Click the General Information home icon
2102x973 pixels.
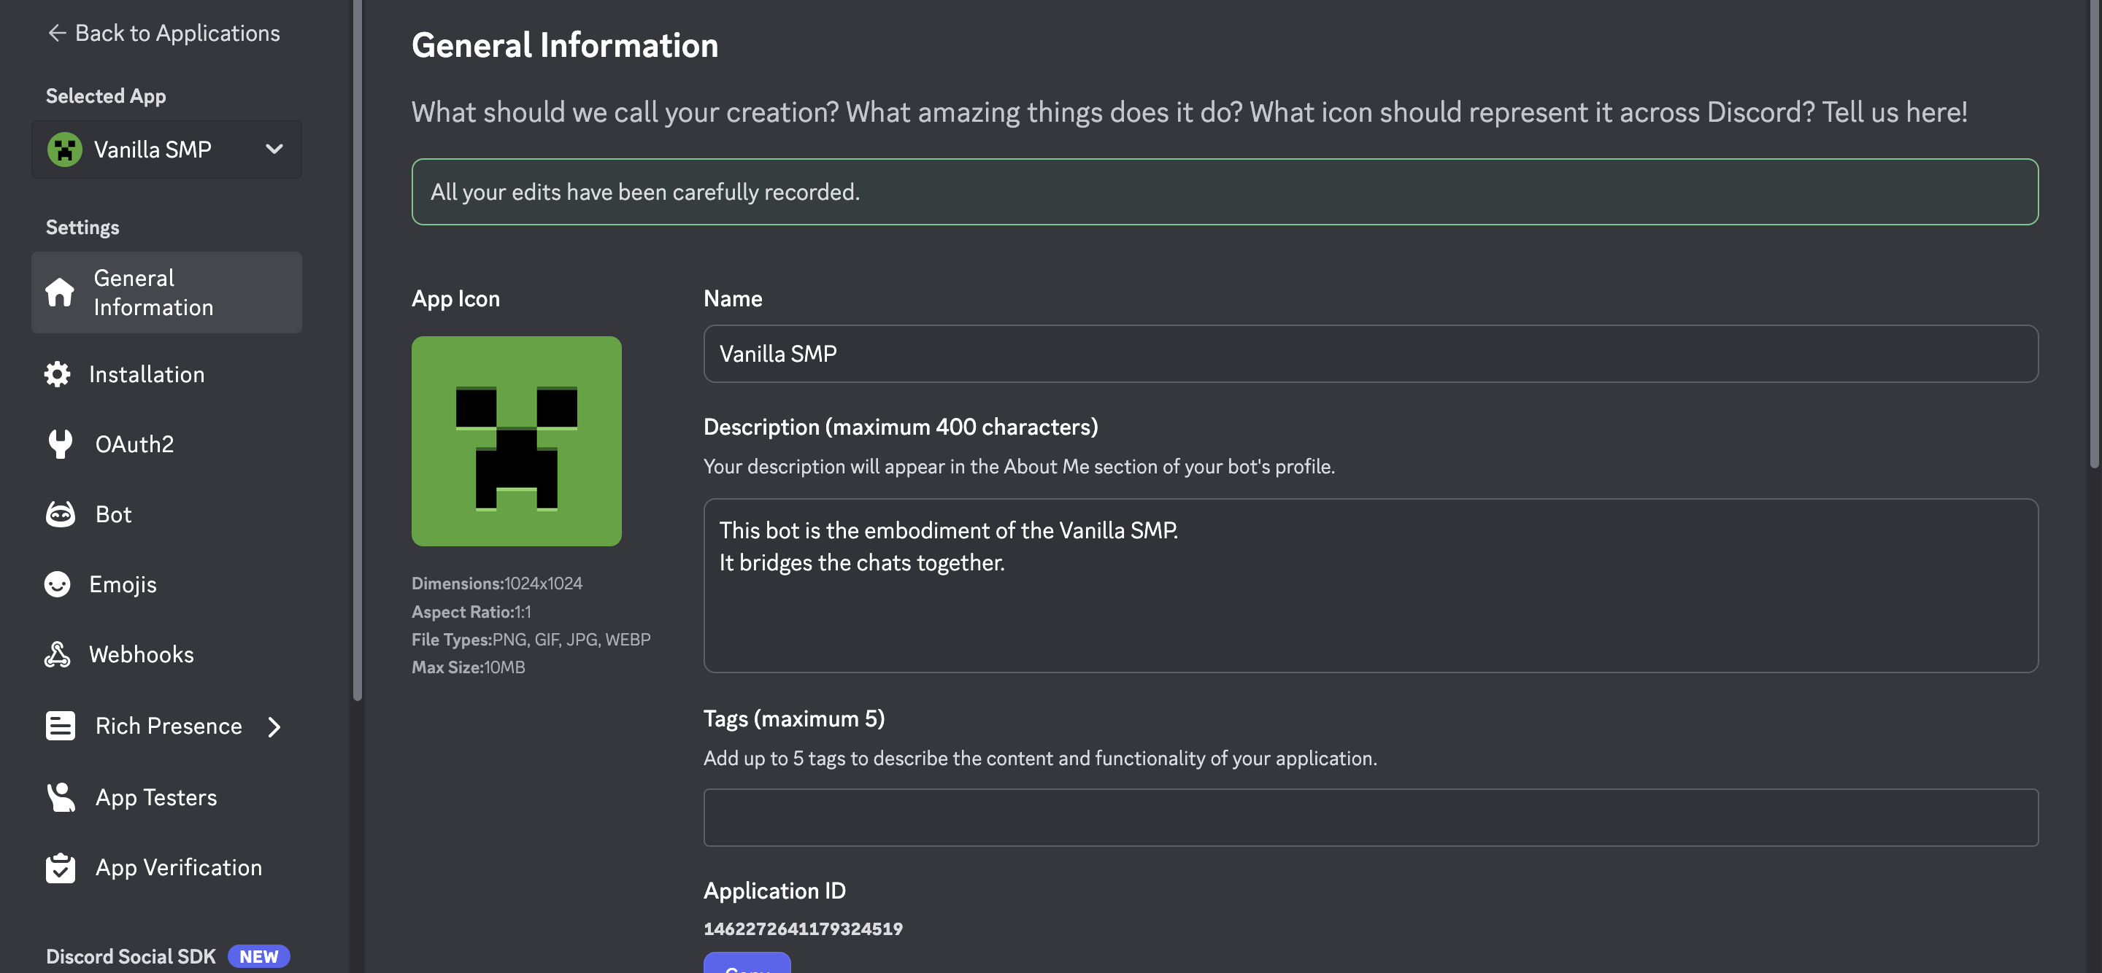(60, 292)
